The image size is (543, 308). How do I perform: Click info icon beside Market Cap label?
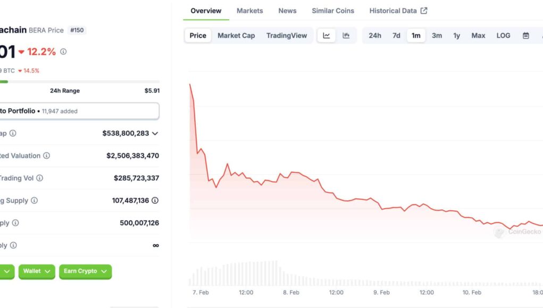13,133
